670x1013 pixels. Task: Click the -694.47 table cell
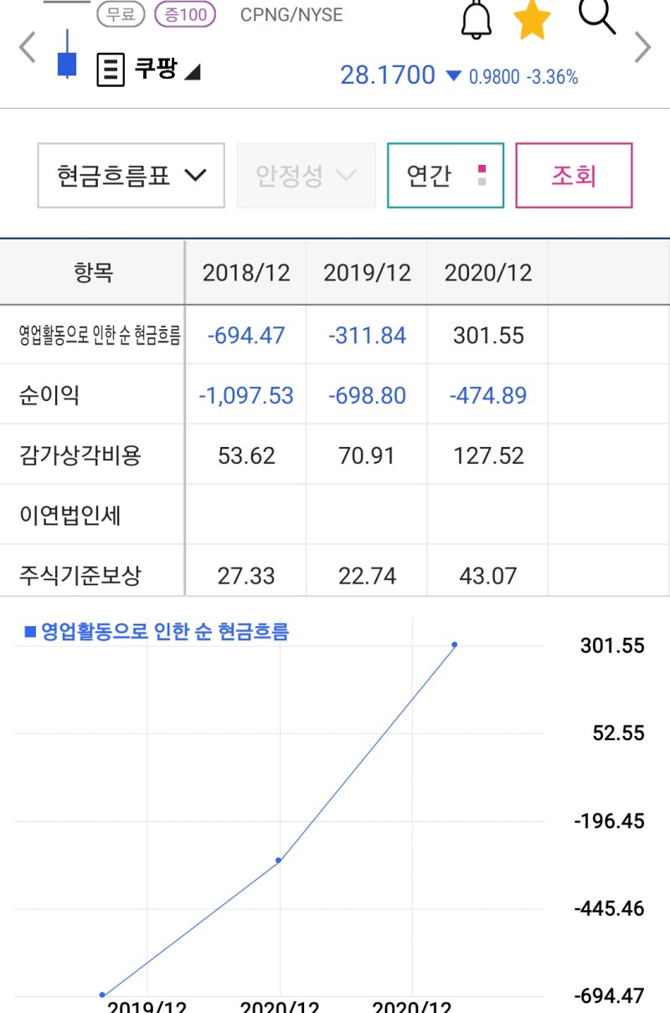pyautogui.click(x=246, y=336)
